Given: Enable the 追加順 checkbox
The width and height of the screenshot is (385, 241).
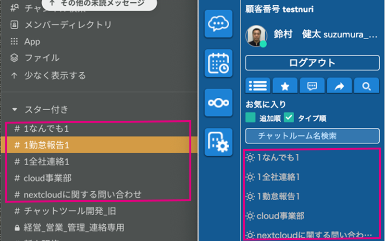Looking at the screenshot, I should tap(250, 118).
